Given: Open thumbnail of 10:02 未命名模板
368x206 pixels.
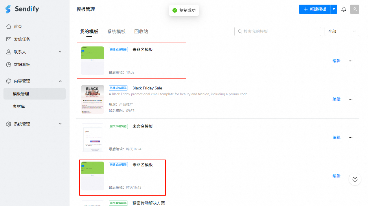Looking at the screenshot, I should [x=93, y=61].
